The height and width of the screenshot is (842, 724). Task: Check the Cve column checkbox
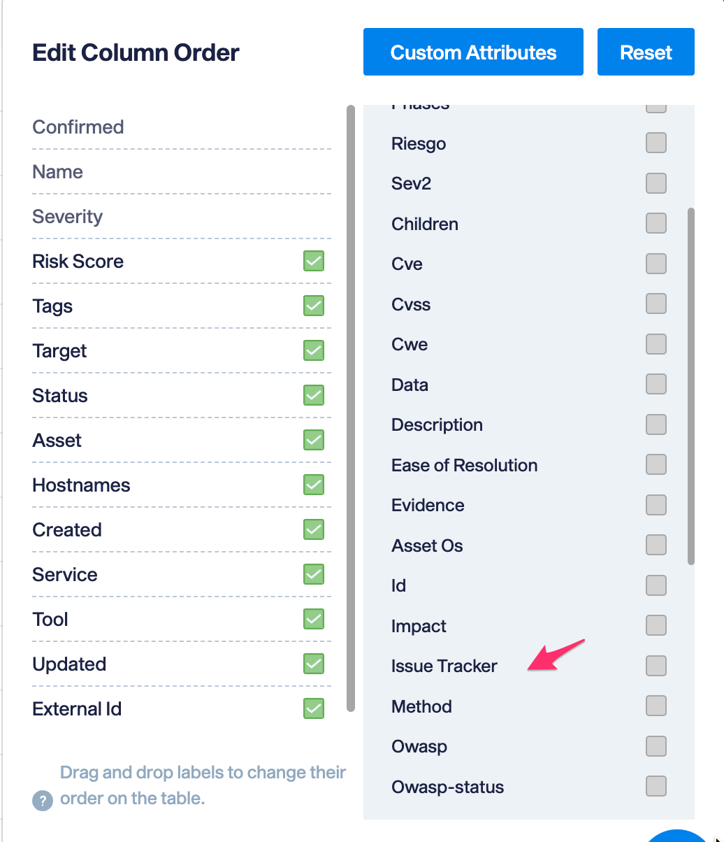click(x=656, y=264)
